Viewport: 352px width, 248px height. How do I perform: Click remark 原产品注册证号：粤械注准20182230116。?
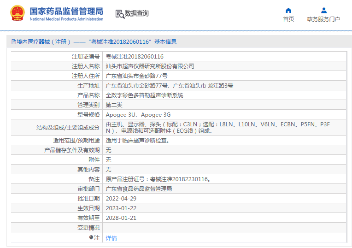click(x=158, y=179)
